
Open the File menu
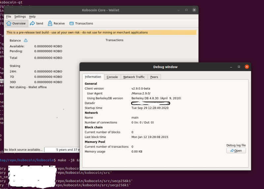(x=9, y=16)
